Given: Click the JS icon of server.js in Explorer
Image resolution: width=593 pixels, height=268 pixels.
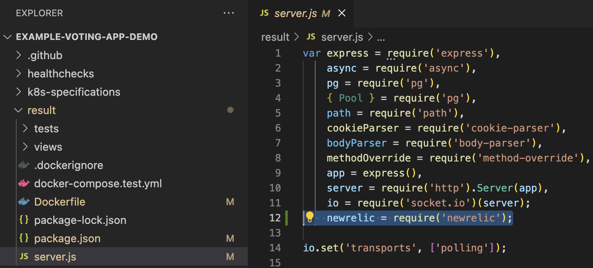Looking at the screenshot, I should [x=24, y=257].
